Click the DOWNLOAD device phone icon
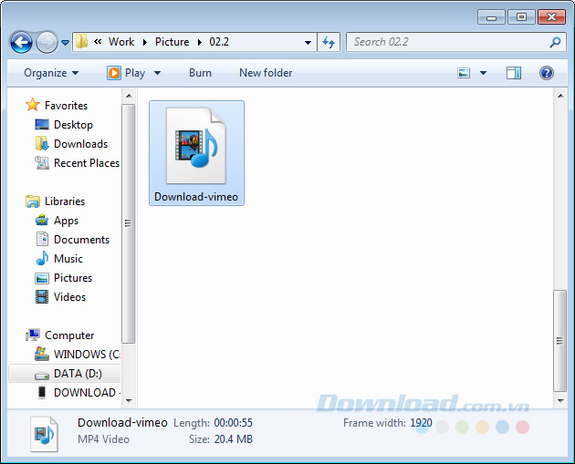The width and height of the screenshot is (575, 464). coord(42,392)
